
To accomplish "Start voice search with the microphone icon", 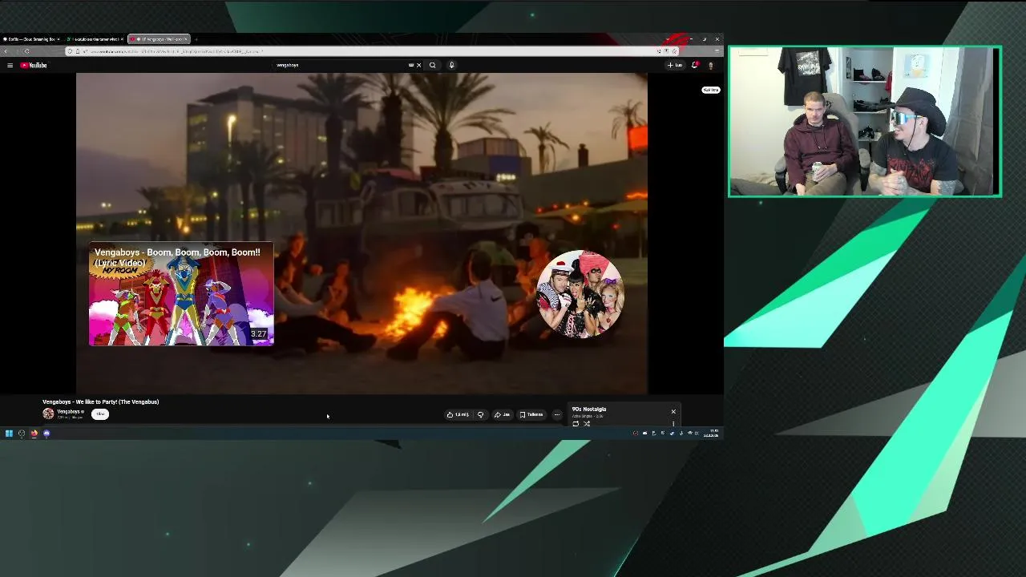I will coord(451,65).
